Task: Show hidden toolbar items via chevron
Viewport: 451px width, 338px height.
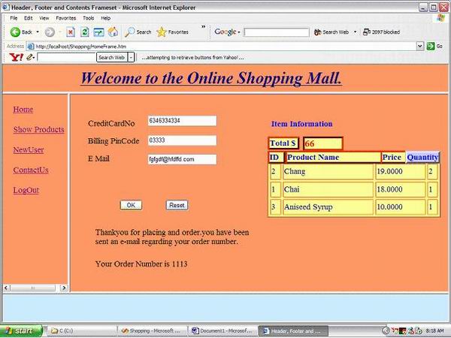Action: (x=204, y=27)
